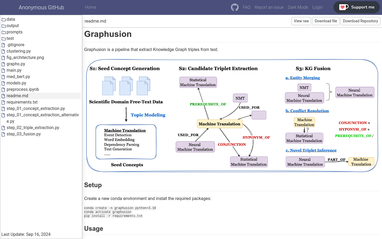
Task: Expand the data folder
Action: coord(11,19)
